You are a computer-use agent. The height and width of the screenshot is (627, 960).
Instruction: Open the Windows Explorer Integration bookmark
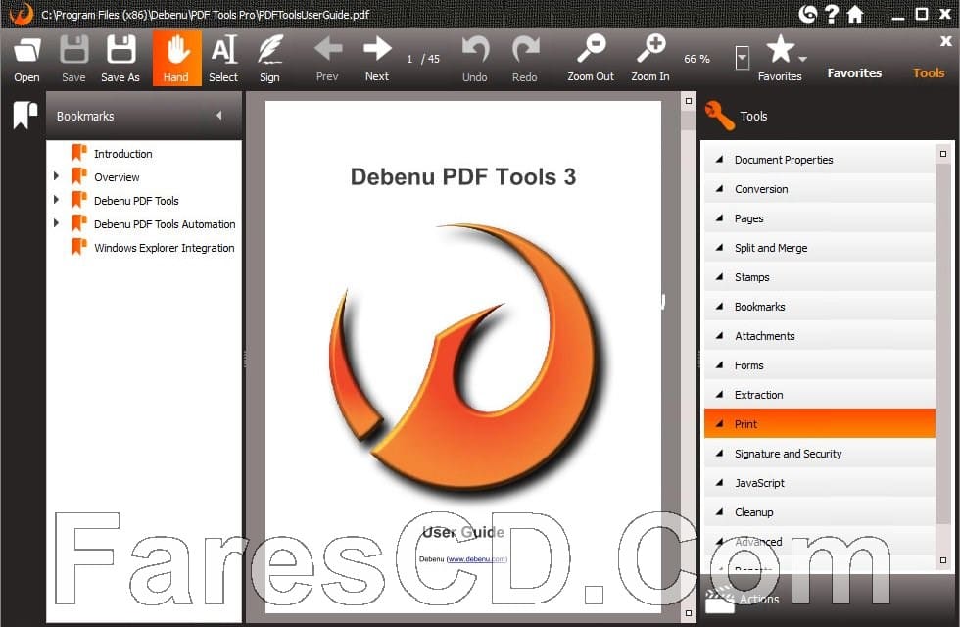pyautogui.click(x=165, y=248)
